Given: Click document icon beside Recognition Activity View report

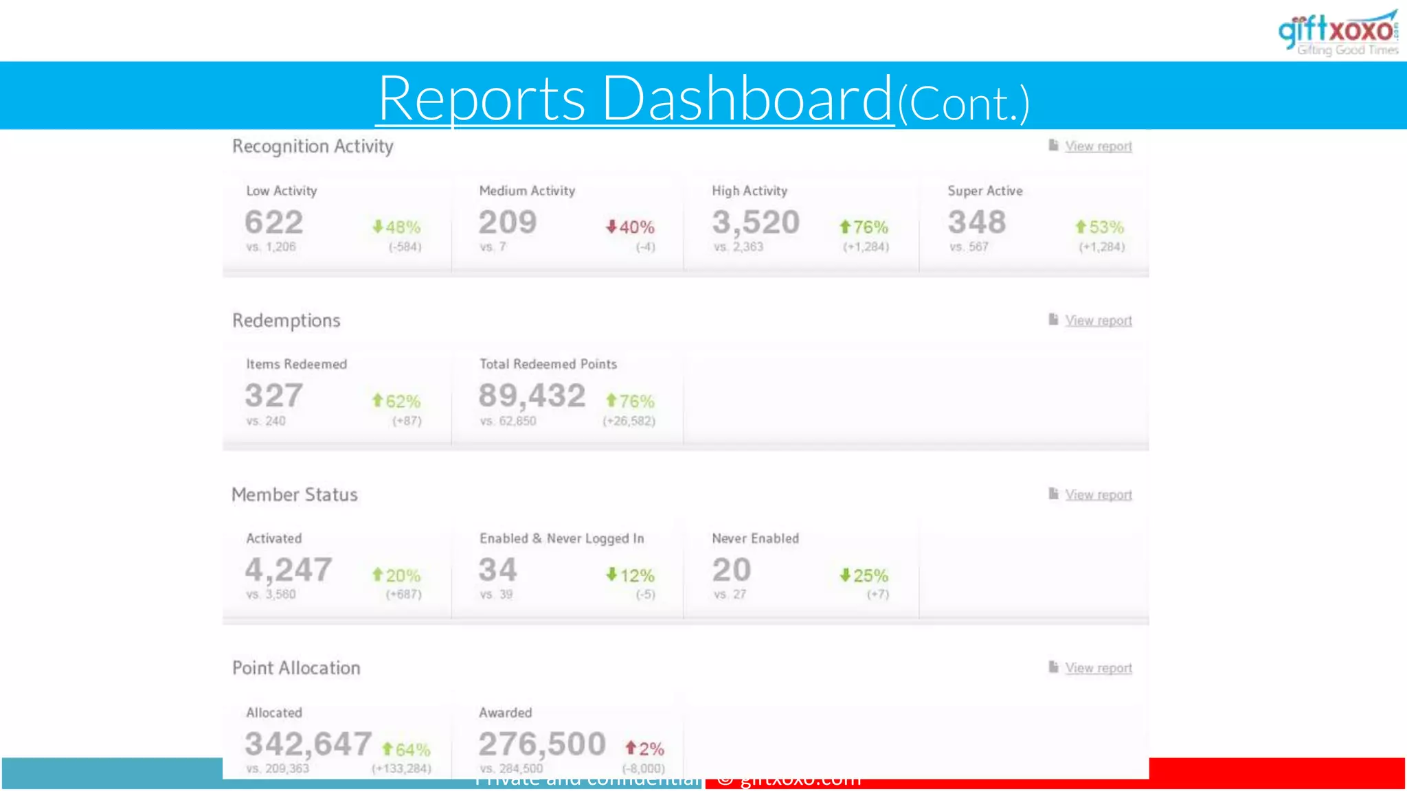Looking at the screenshot, I should 1053,145.
